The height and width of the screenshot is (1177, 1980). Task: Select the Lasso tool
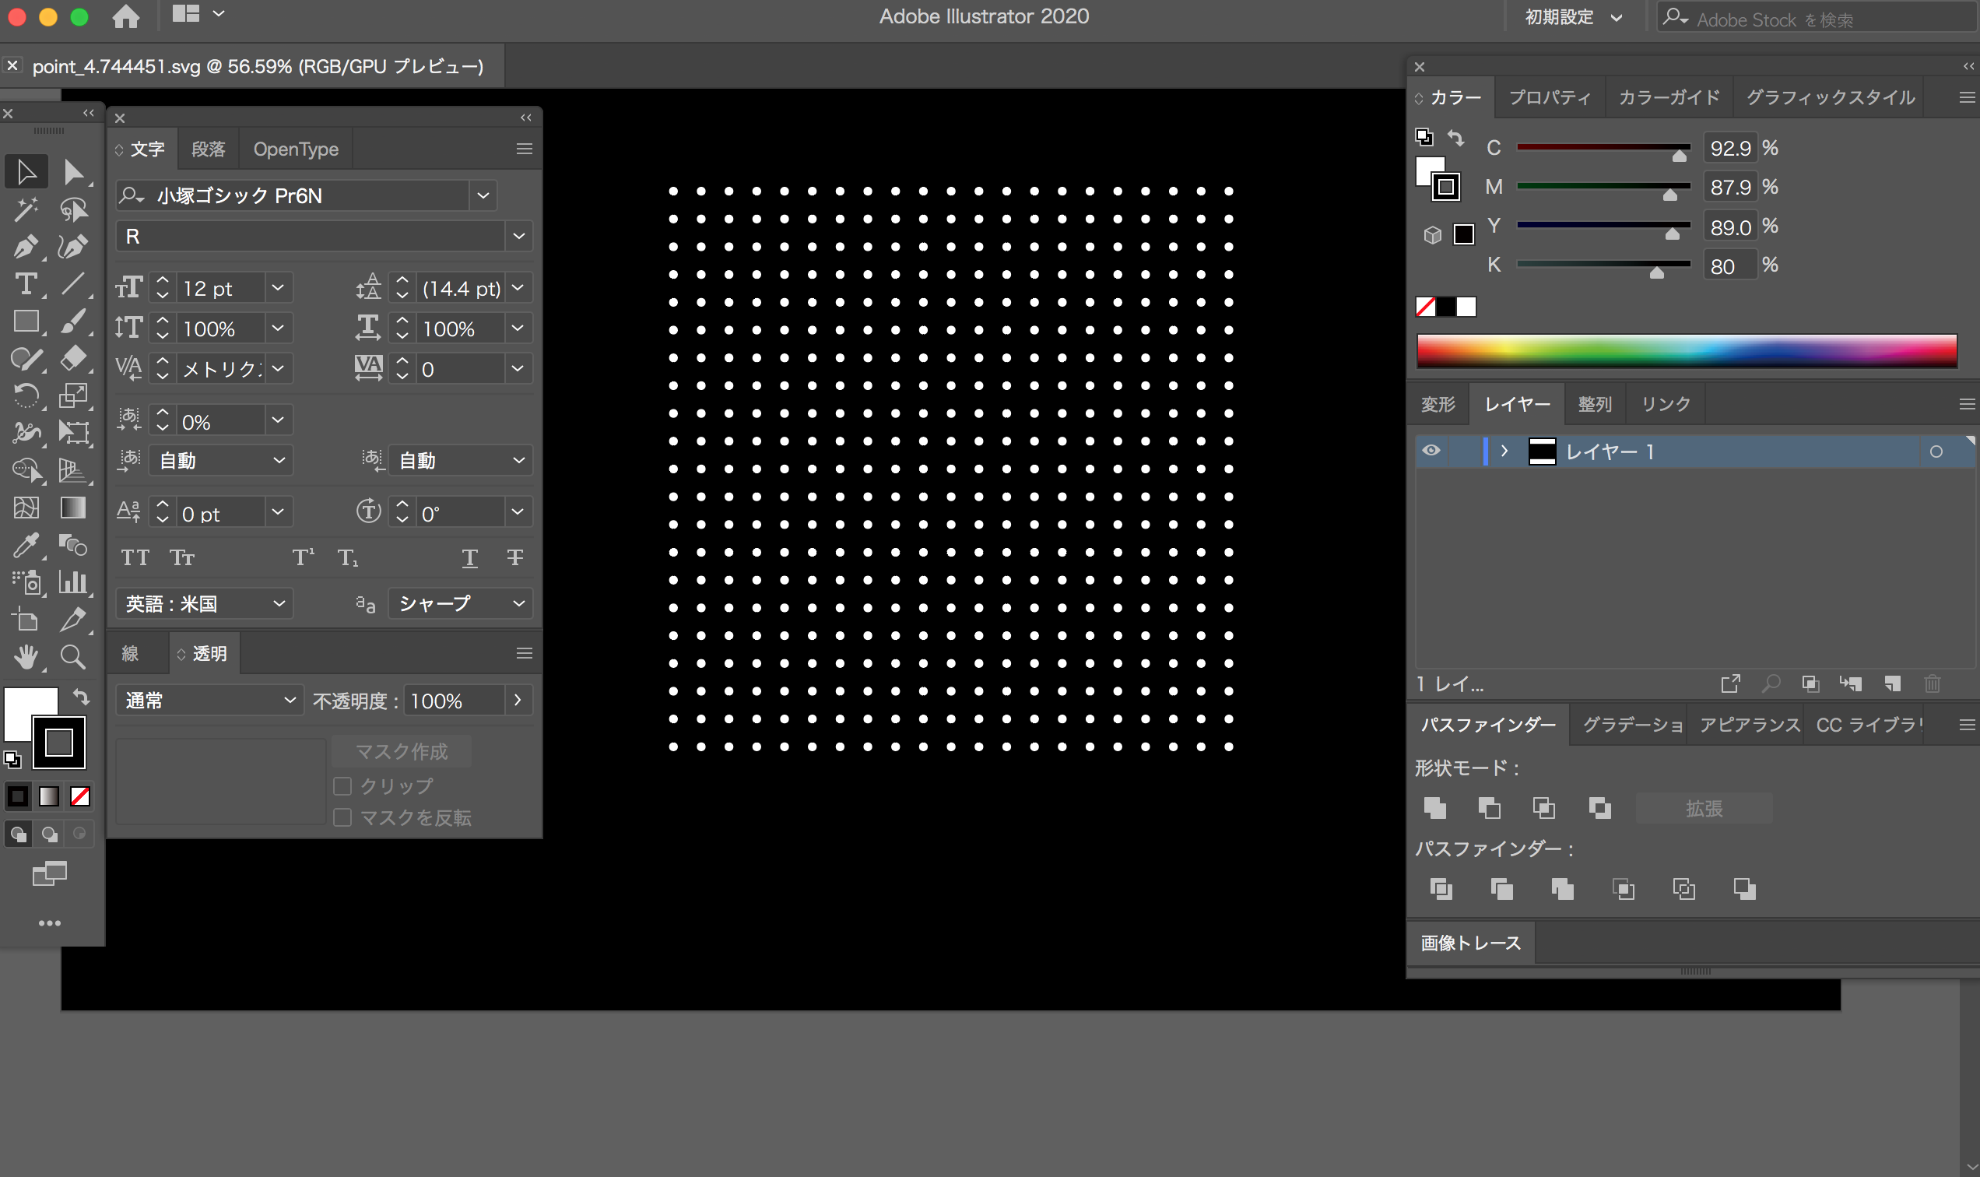click(73, 209)
